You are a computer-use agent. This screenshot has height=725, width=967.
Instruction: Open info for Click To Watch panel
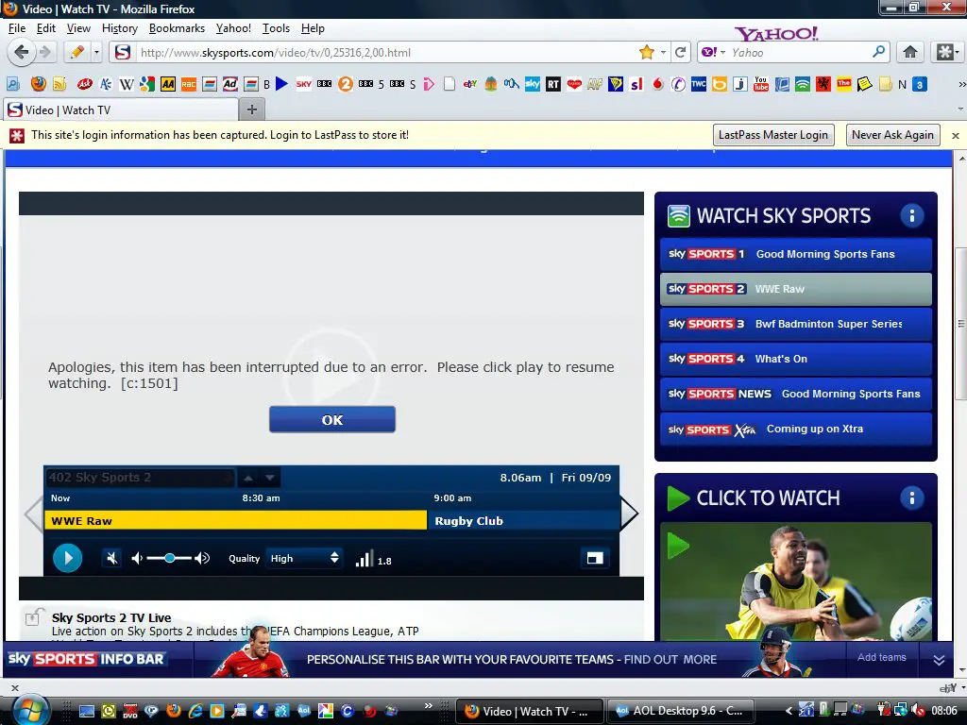911,497
